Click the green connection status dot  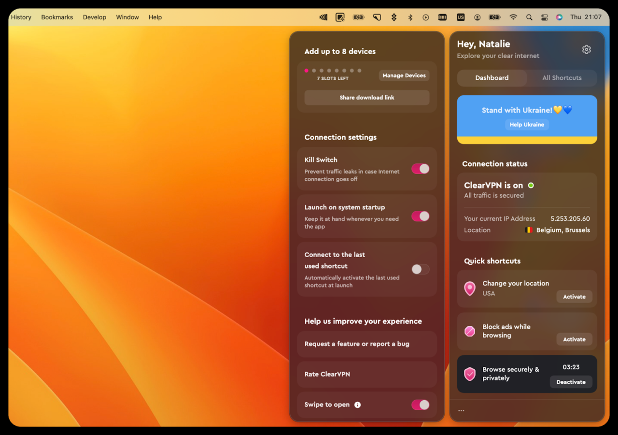[x=531, y=185]
